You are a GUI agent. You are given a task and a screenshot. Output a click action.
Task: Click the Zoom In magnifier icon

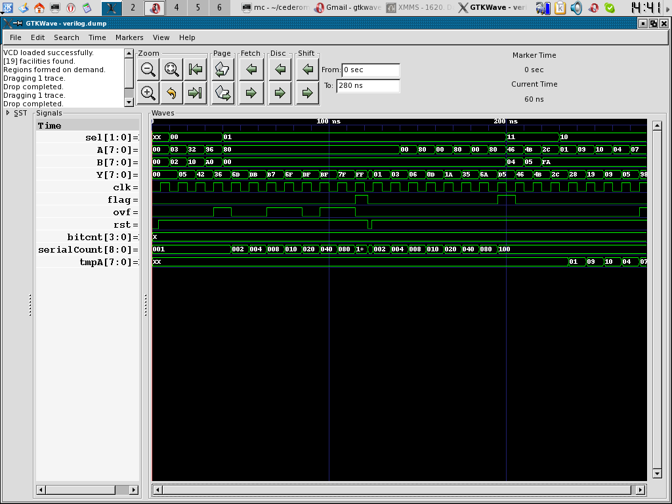click(148, 93)
